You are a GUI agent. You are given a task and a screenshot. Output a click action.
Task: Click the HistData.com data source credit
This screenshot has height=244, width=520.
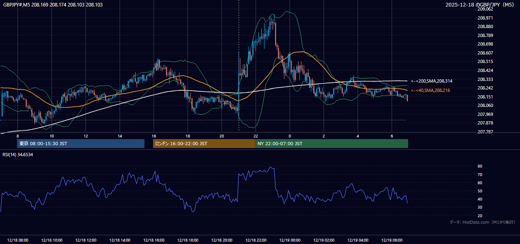coord(483,222)
